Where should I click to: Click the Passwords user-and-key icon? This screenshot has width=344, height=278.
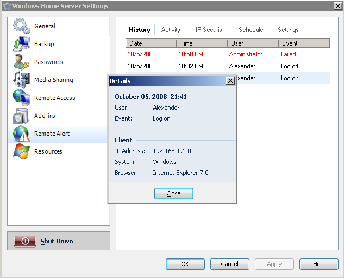click(x=21, y=62)
